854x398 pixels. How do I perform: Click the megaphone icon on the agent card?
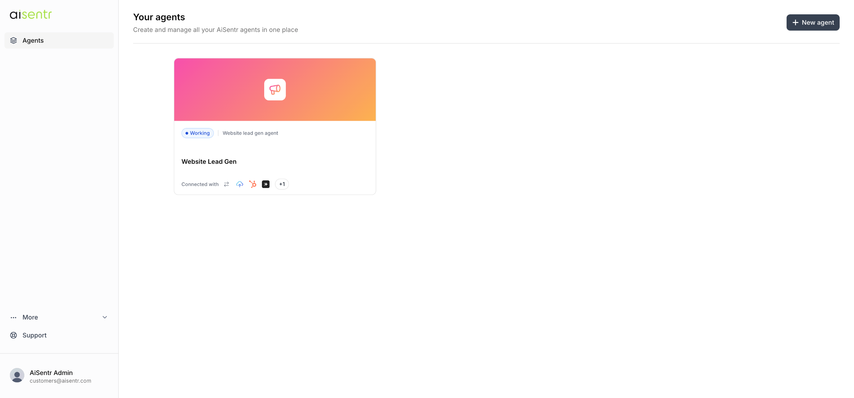(275, 89)
